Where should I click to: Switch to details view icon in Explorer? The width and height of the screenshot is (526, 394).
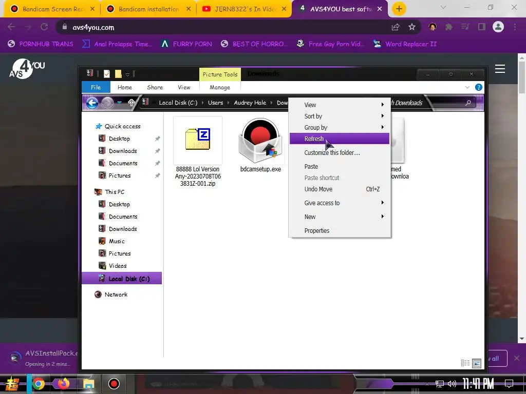[x=465, y=363]
